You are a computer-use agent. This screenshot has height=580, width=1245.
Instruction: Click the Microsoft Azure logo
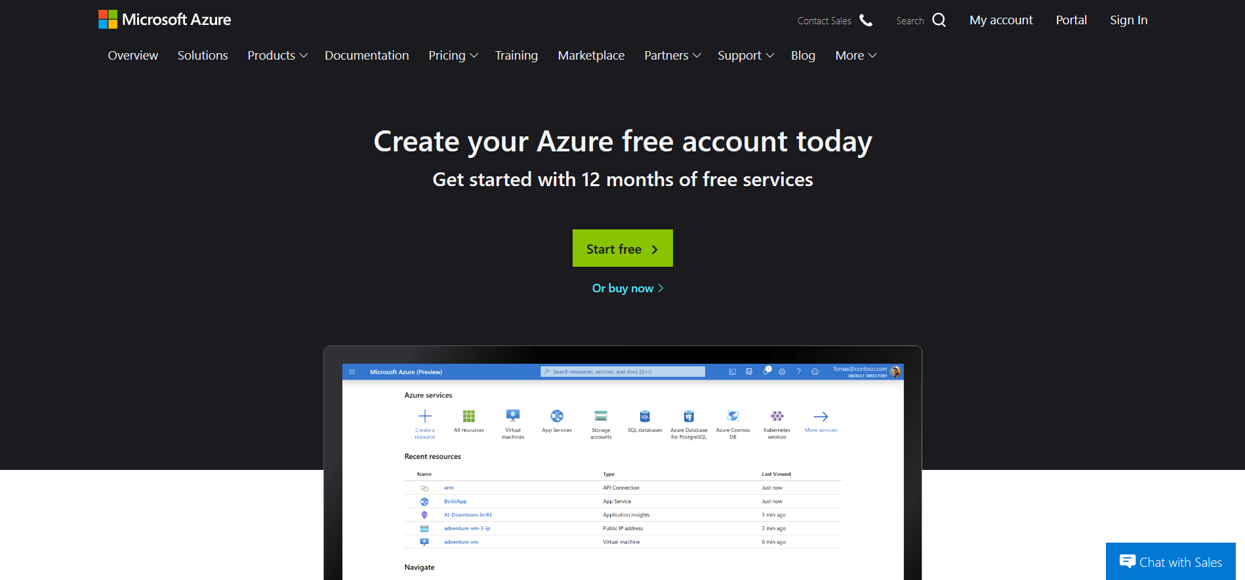(x=165, y=20)
